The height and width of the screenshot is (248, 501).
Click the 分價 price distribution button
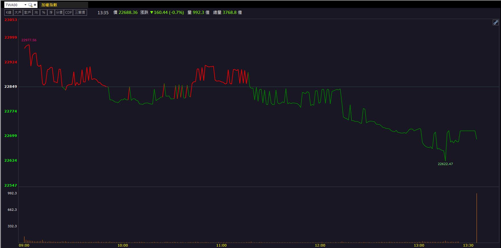click(59, 12)
